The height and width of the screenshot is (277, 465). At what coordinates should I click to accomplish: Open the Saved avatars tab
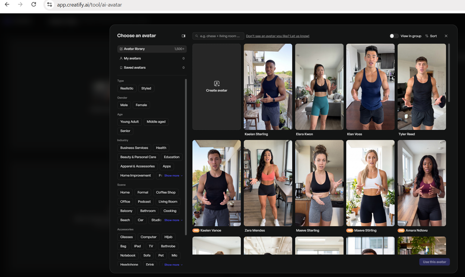coord(152,68)
